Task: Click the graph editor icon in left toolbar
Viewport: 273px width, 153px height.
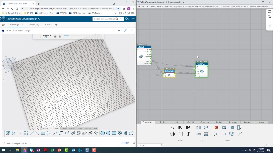Action: coord(8,133)
